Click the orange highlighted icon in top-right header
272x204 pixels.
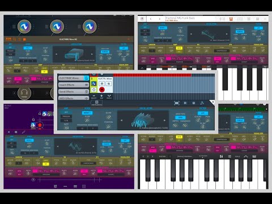point(231,19)
